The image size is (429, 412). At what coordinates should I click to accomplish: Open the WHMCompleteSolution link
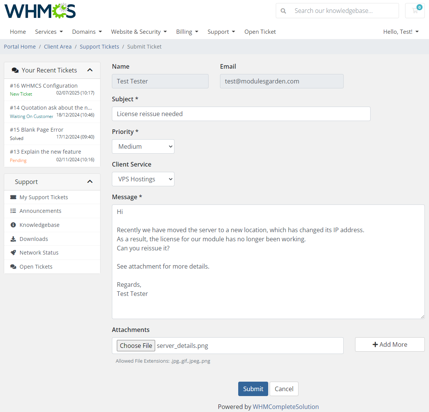286,406
